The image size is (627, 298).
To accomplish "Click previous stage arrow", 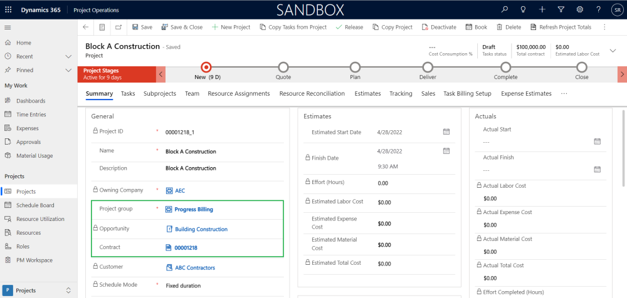I will pos(161,74).
